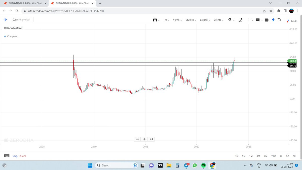
Task: Open the Views dropdown menu
Action: coord(177,20)
